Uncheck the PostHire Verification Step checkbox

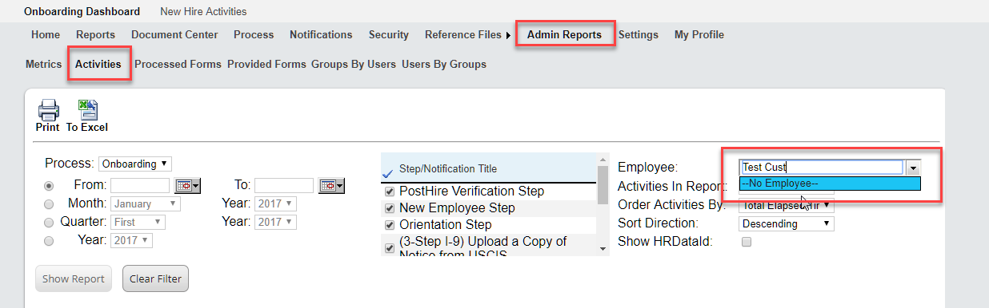tap(390, 192)
